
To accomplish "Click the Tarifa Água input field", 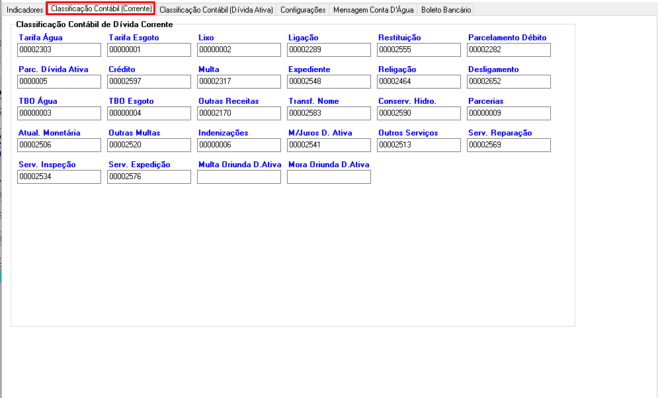I will (x=60, y=50).
